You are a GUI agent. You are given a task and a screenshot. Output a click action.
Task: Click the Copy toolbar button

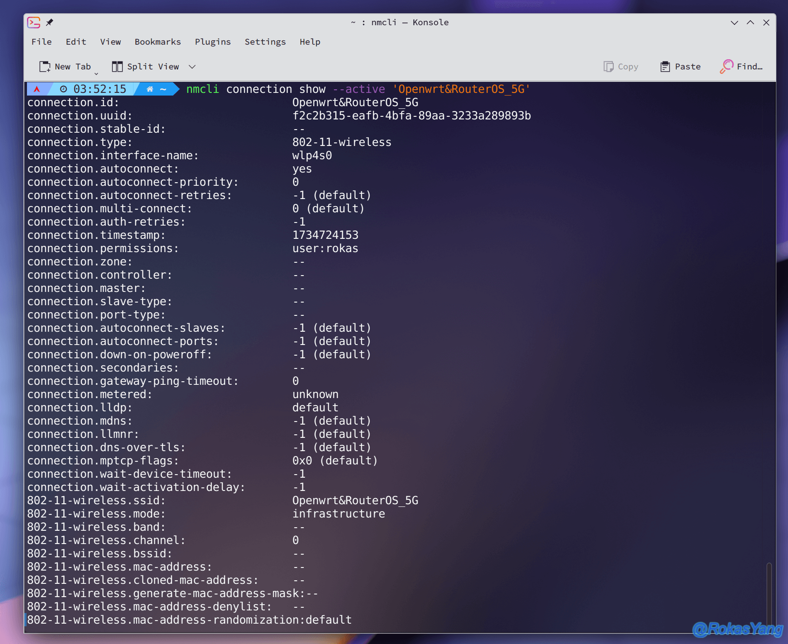pos(621,67)
